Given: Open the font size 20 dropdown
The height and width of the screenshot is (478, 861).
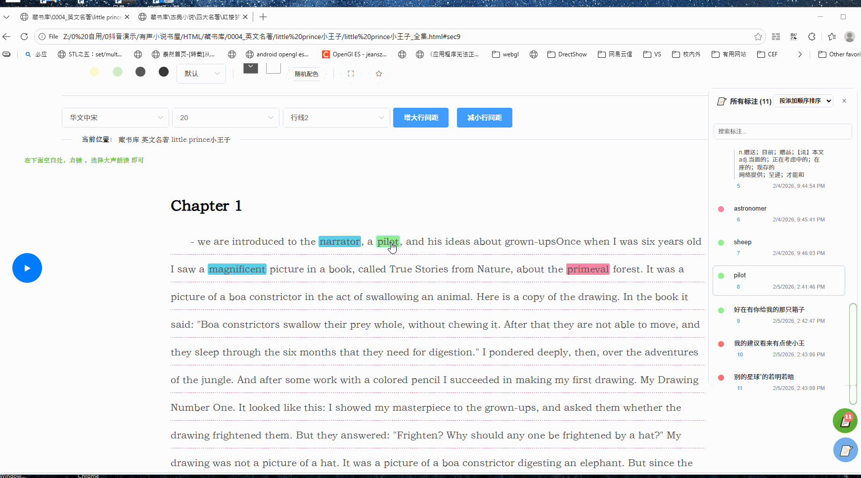Looking at the screenshot, I should point(227,118).
